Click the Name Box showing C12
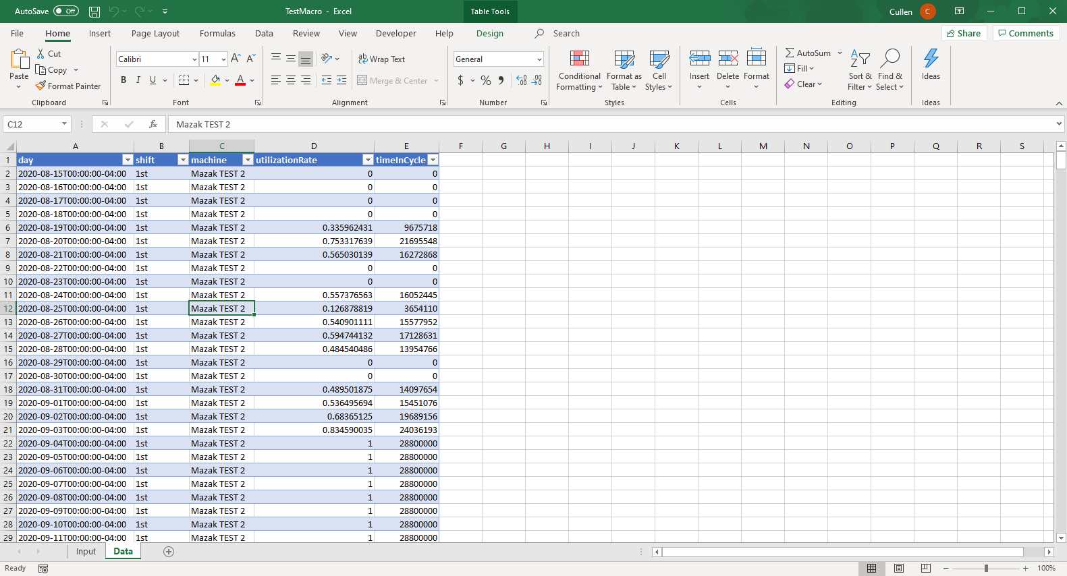Viewport: 1067px width, 576px height. 34,124
